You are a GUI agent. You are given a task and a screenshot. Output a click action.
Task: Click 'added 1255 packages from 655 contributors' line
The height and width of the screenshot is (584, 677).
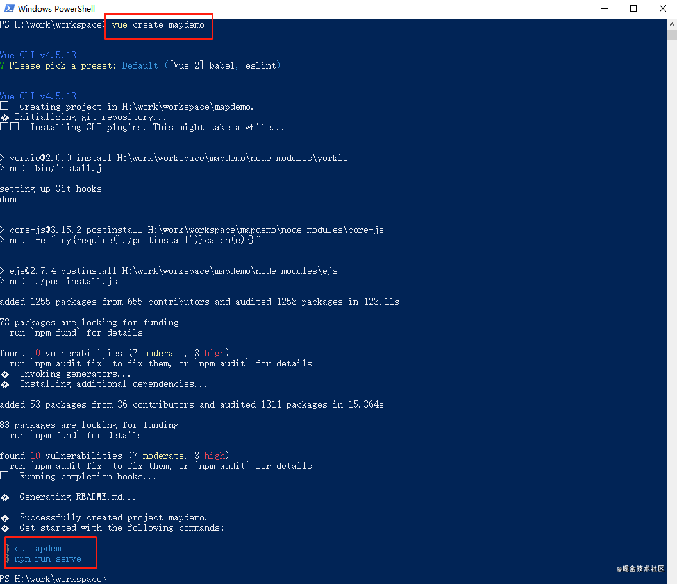point(199,302)
